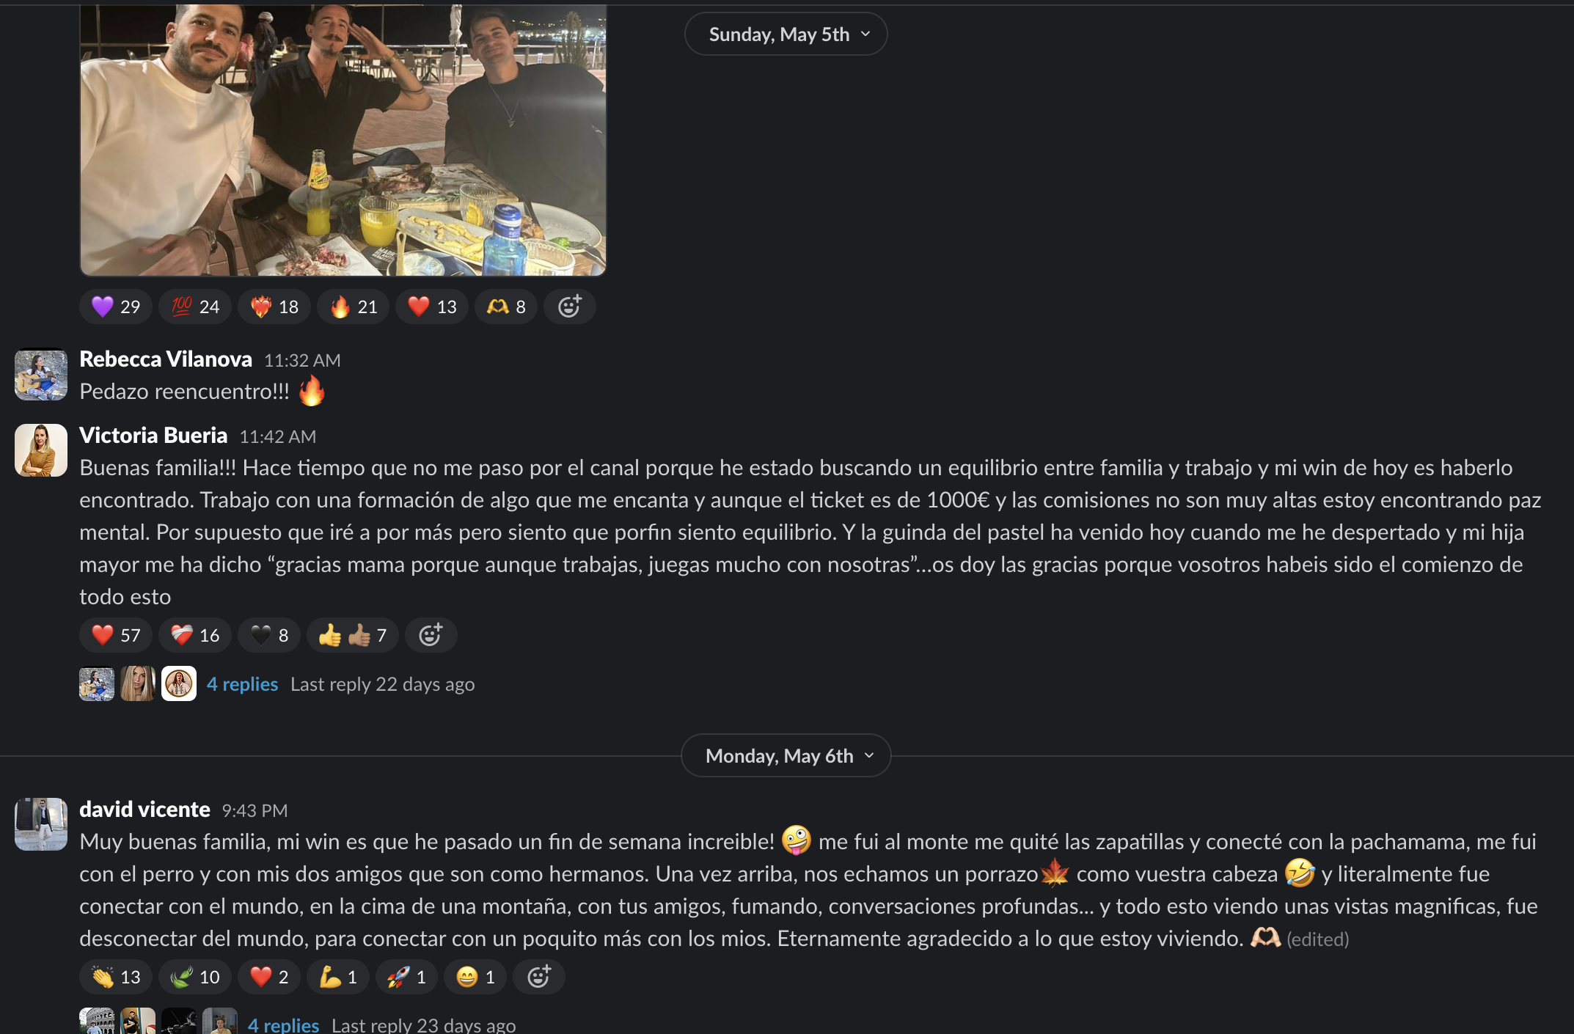This screenshot has width=1574, height=1034.
Task: Open the dinner table photo attachment
Action: 343,139
